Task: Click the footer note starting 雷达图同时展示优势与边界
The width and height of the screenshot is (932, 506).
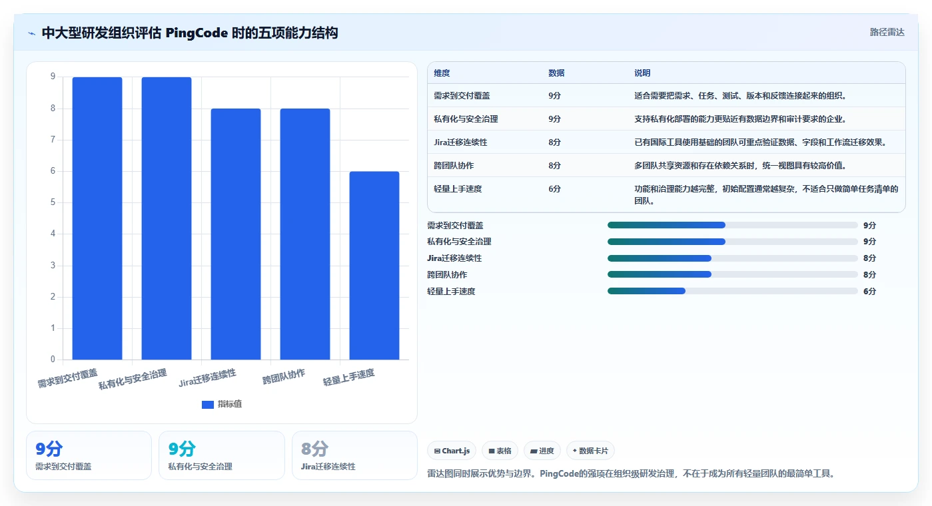Action: tap(631, 473)
